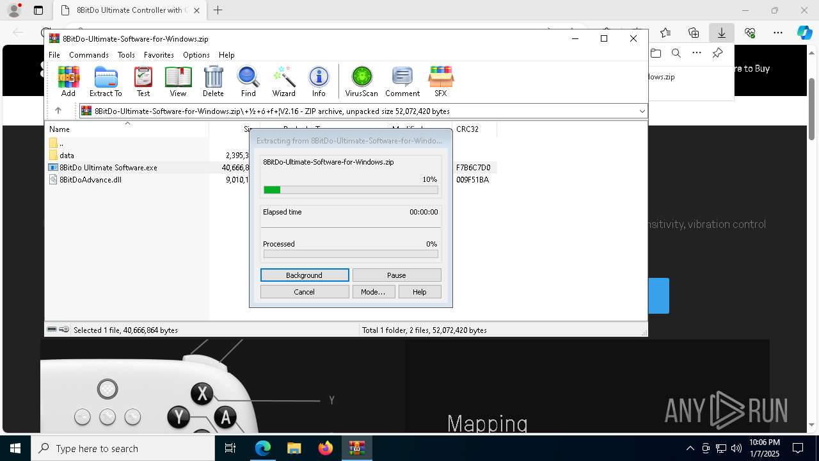
Task: Open the Tools menu
Action: click(126, 55)
